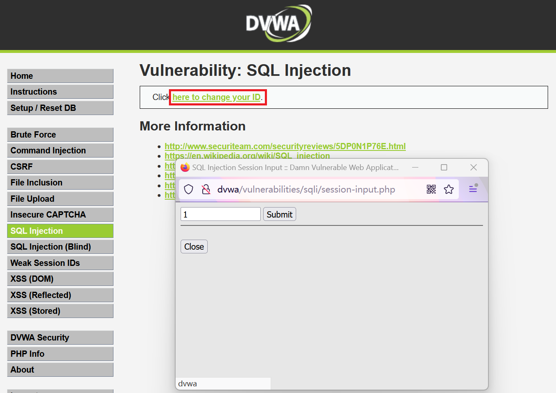Open Setup / Reset DB page
The width and height of the screenshot is (556, 393).
coord(60,108)
